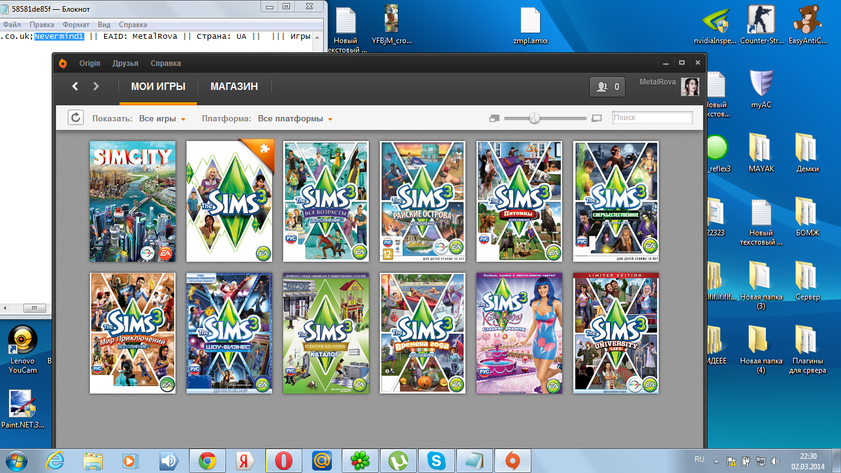Open the Lenovo YouCam desktop icon
The image size is (841, 473).
pyautogui.click(x=23, y=350)
